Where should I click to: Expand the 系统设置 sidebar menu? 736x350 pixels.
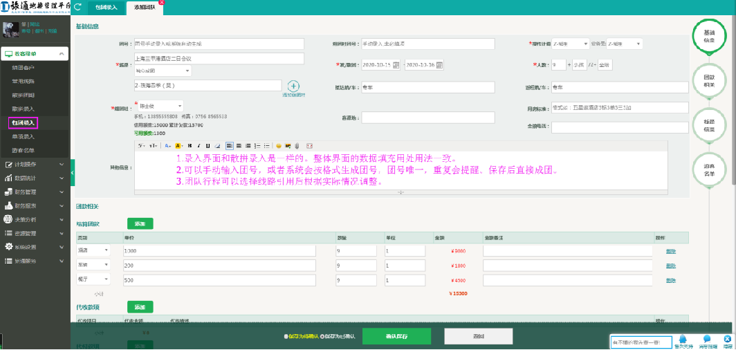(35, 247)
